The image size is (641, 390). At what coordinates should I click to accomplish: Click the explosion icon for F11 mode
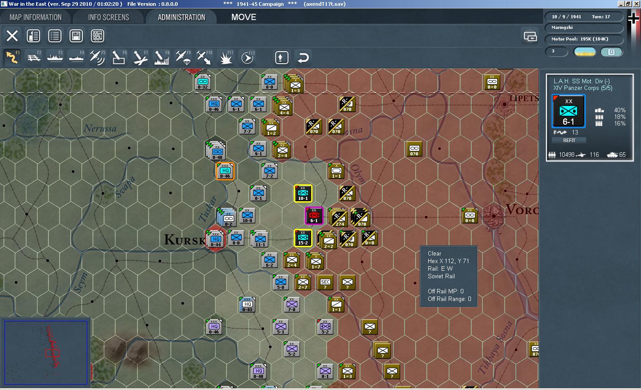point(226,57)
